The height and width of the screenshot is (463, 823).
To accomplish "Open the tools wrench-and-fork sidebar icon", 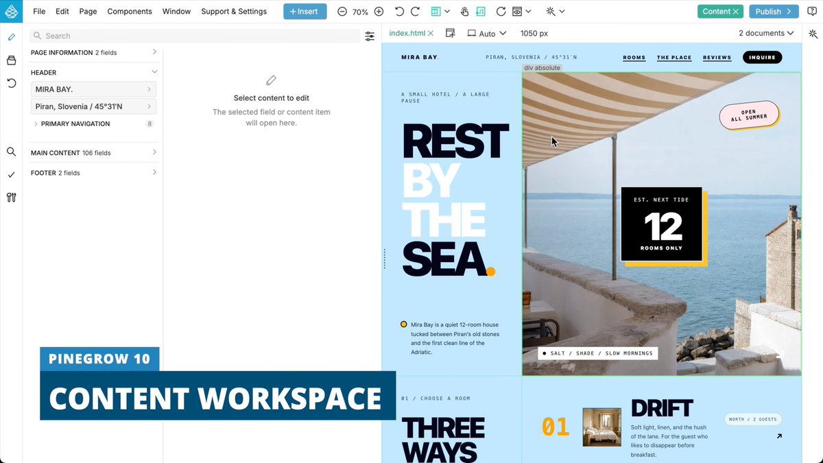I will click(x=12, y=198).
